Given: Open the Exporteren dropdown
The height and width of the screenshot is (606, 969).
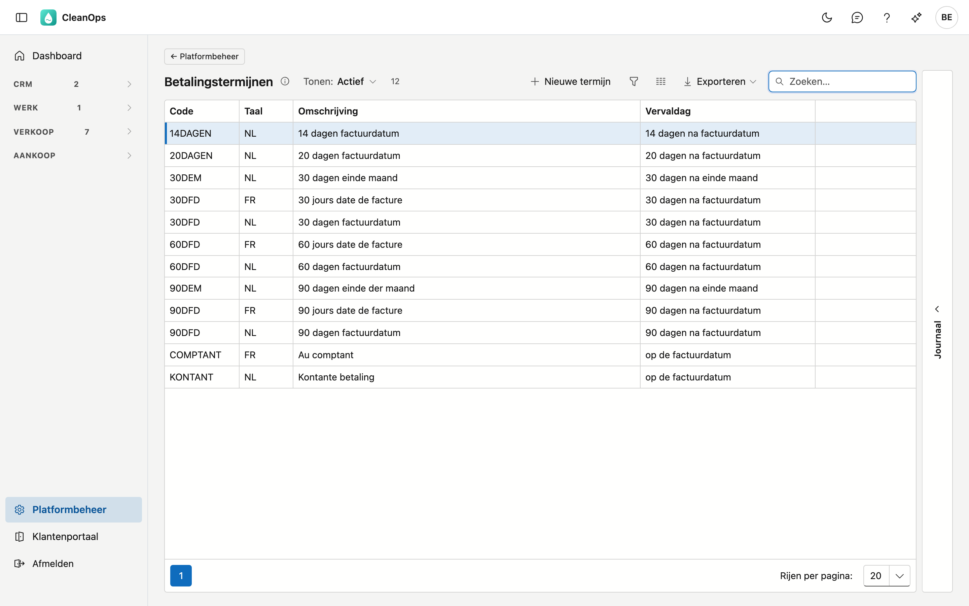Looking at the screenshot, I should click(x=720, y=81).
